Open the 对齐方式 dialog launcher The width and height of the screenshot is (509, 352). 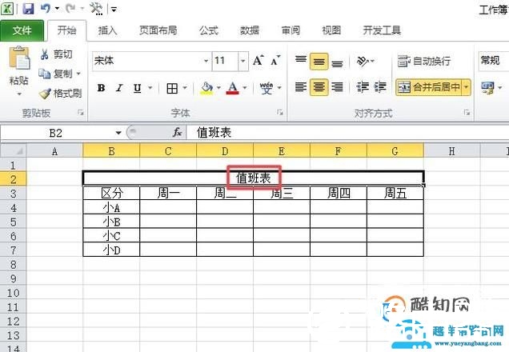pyautogui.click(x=467, y=113)
